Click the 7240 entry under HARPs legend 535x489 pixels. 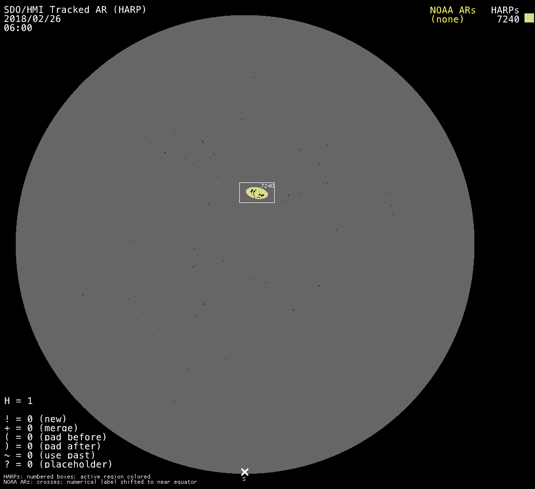pyautogui.click(x=508, y=19)
